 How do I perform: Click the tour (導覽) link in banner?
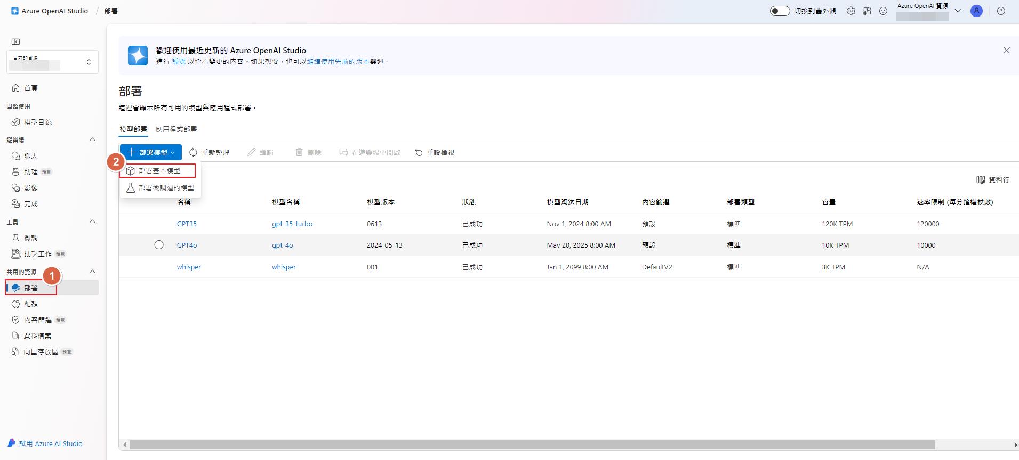[179, 62]
